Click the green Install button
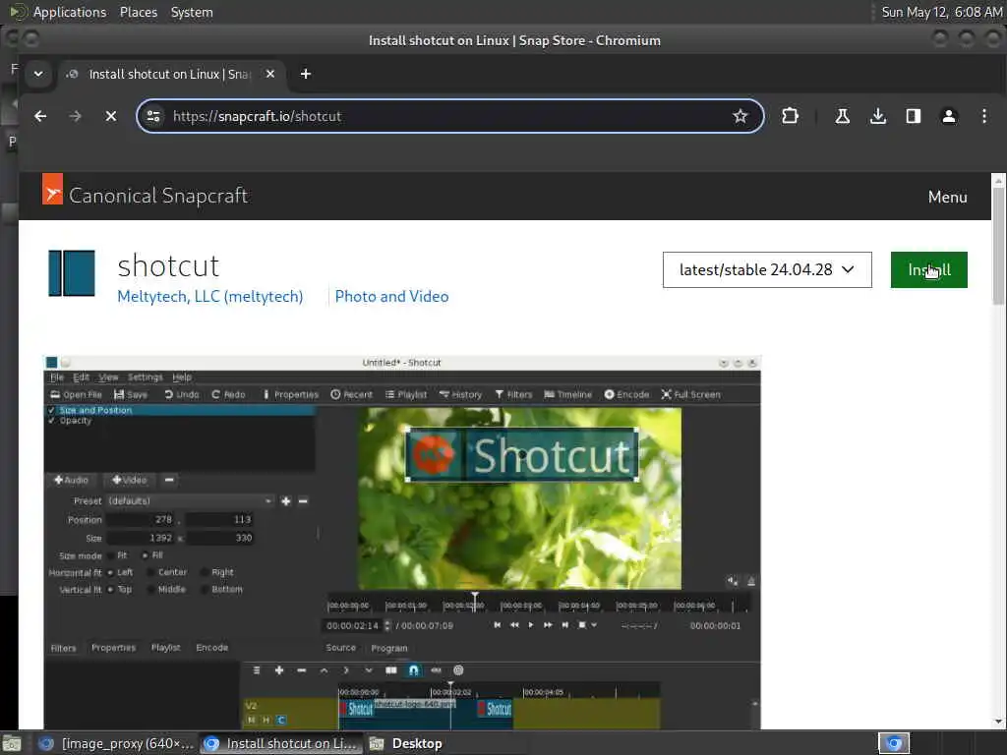 click(928, 269)
